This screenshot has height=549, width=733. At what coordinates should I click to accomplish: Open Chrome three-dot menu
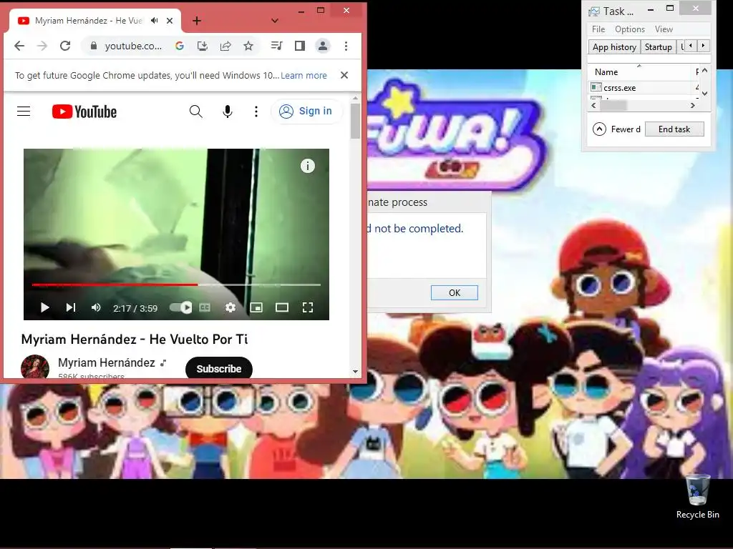[346, 46]
